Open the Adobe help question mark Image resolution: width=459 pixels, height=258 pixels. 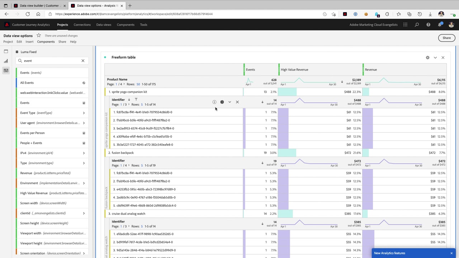tap(428, 25)
